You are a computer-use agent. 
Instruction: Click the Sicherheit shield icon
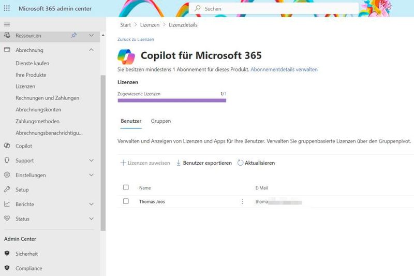point(7,253)
